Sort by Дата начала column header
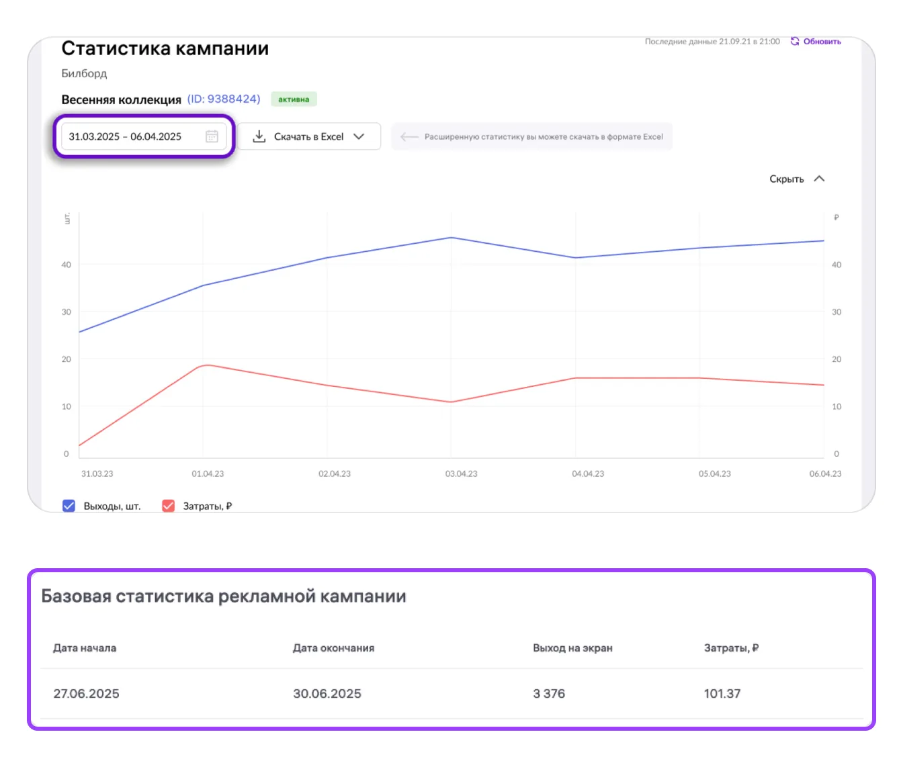 [85, 648]
